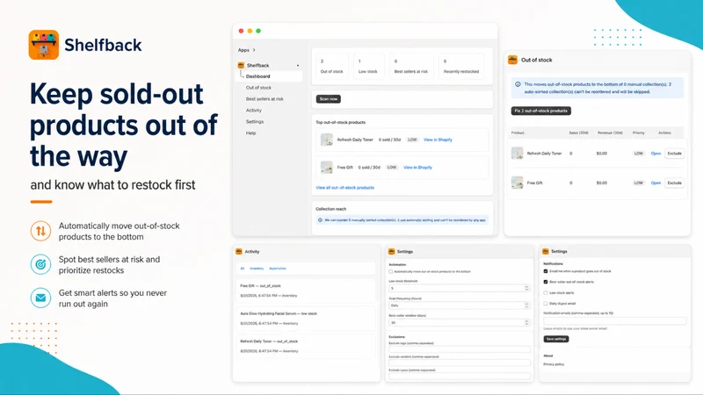Click the info icon in Collection reach notice
The height and width of the screenshot is (395, 703).
[x=320, y=220]
